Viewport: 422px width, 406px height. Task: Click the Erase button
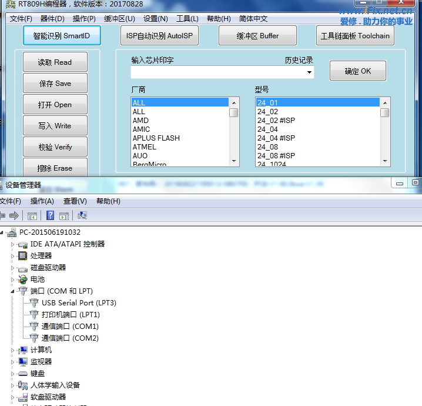(55, 168)
